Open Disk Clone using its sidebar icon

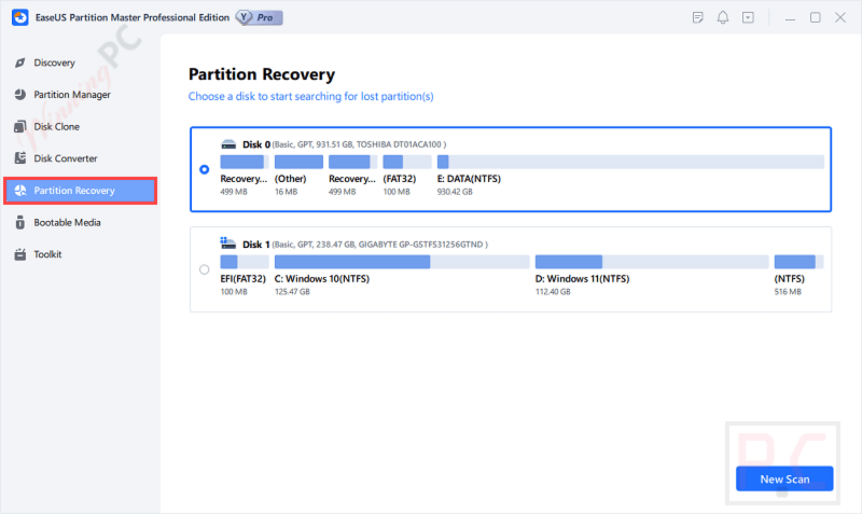click(x=19, y=126)
